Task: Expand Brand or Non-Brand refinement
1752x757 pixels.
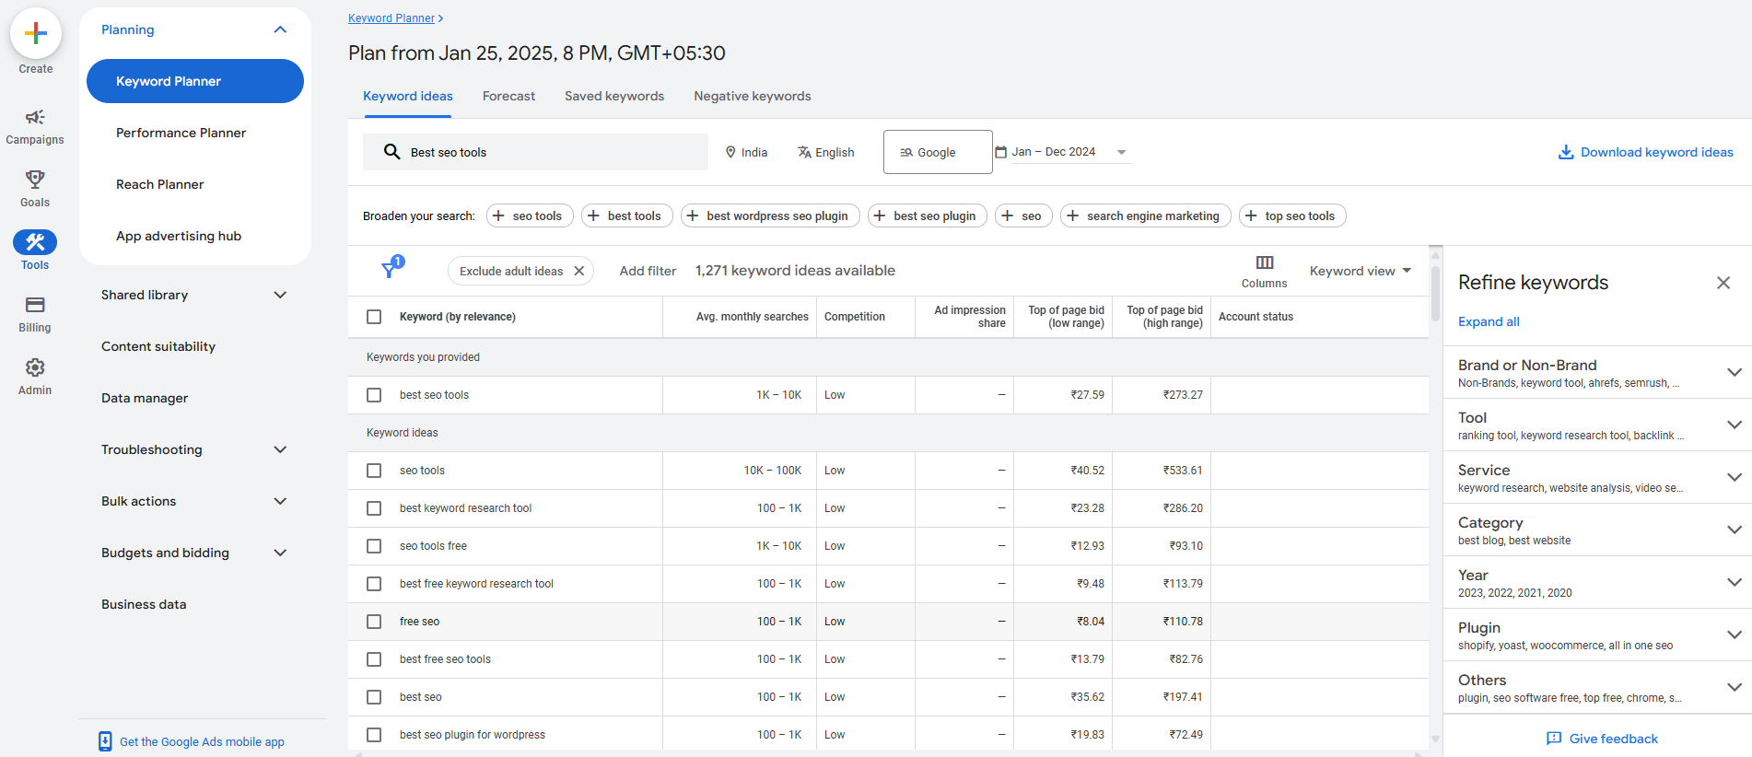Action: (1734, 372)
